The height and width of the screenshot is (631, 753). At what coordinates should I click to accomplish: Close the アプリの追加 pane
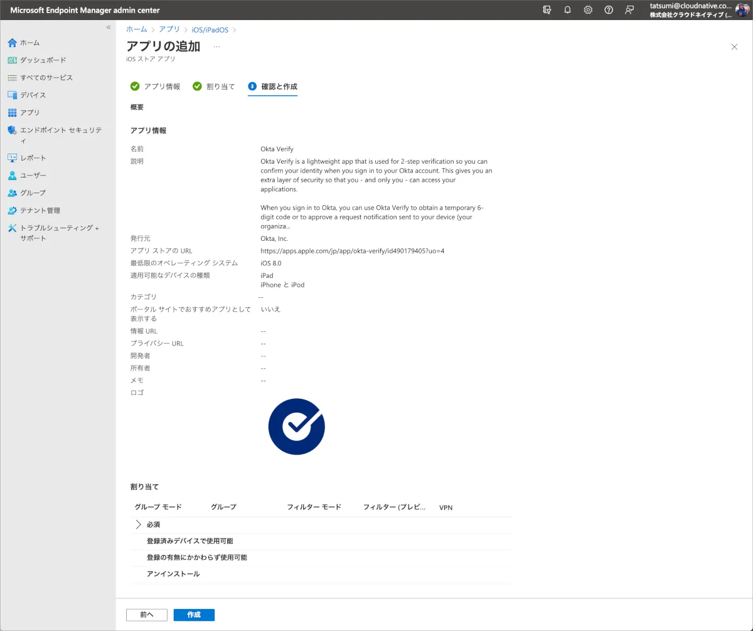click(734, 47)
